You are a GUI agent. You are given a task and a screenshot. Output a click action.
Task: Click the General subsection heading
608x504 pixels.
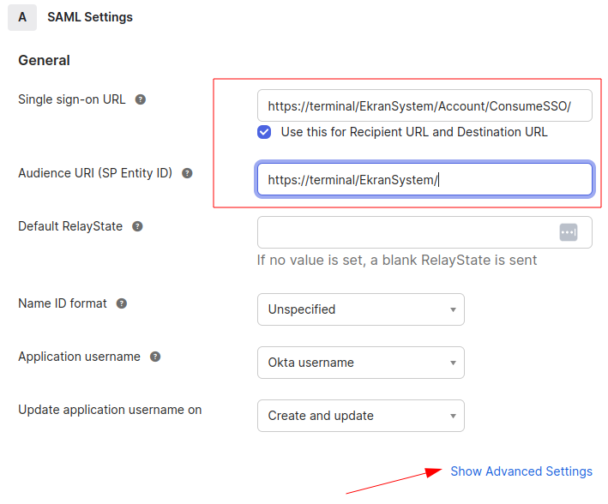coord(44,61)
